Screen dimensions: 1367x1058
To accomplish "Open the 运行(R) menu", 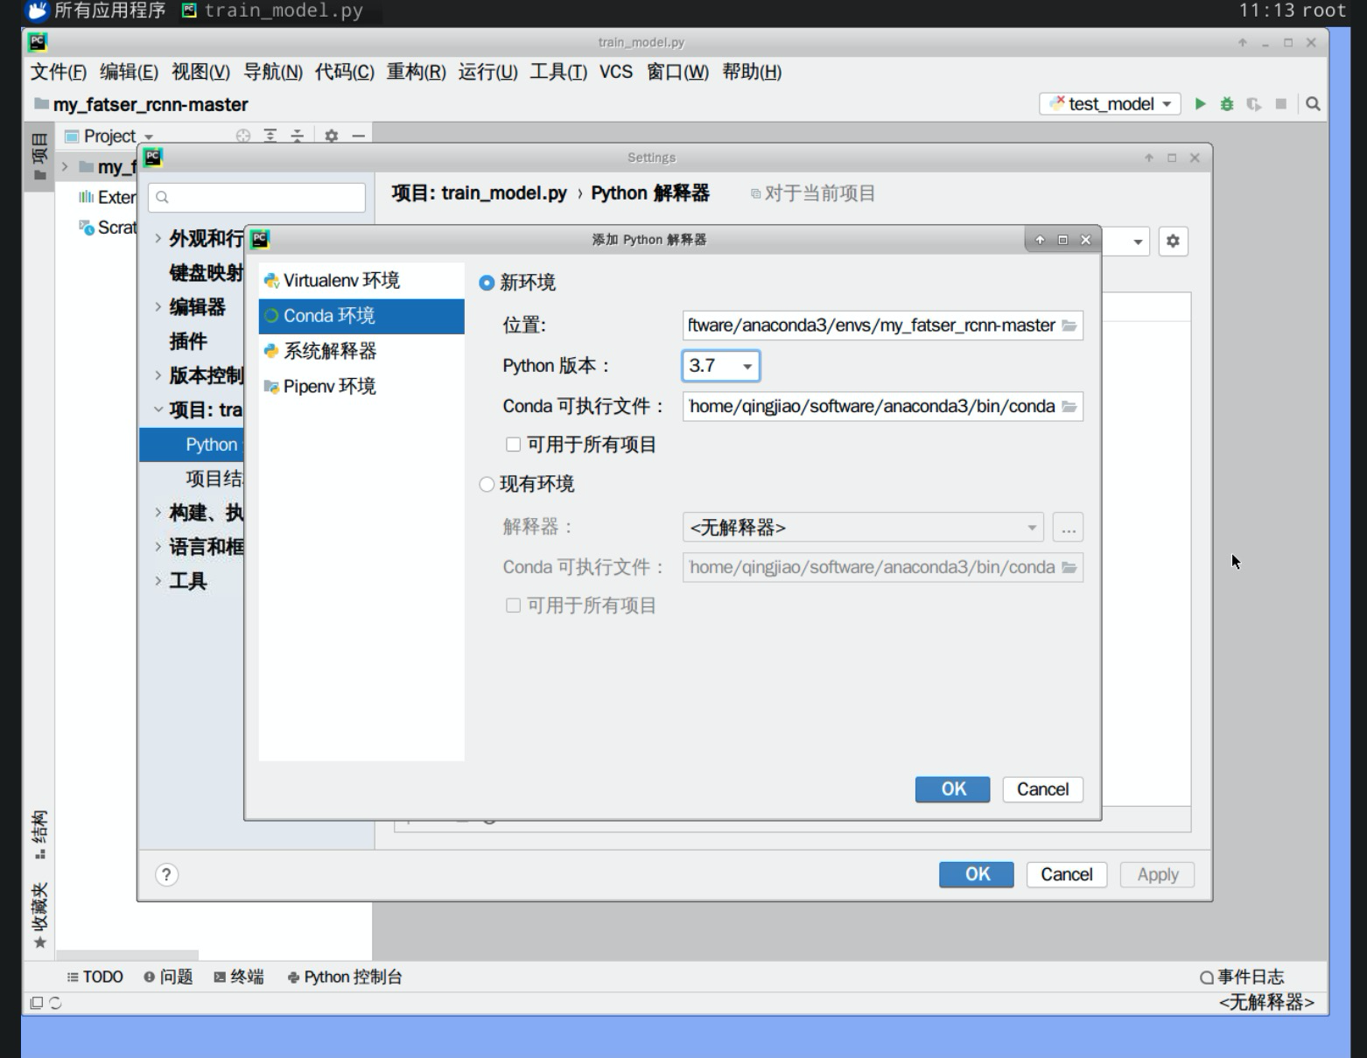I will point(487,72).
